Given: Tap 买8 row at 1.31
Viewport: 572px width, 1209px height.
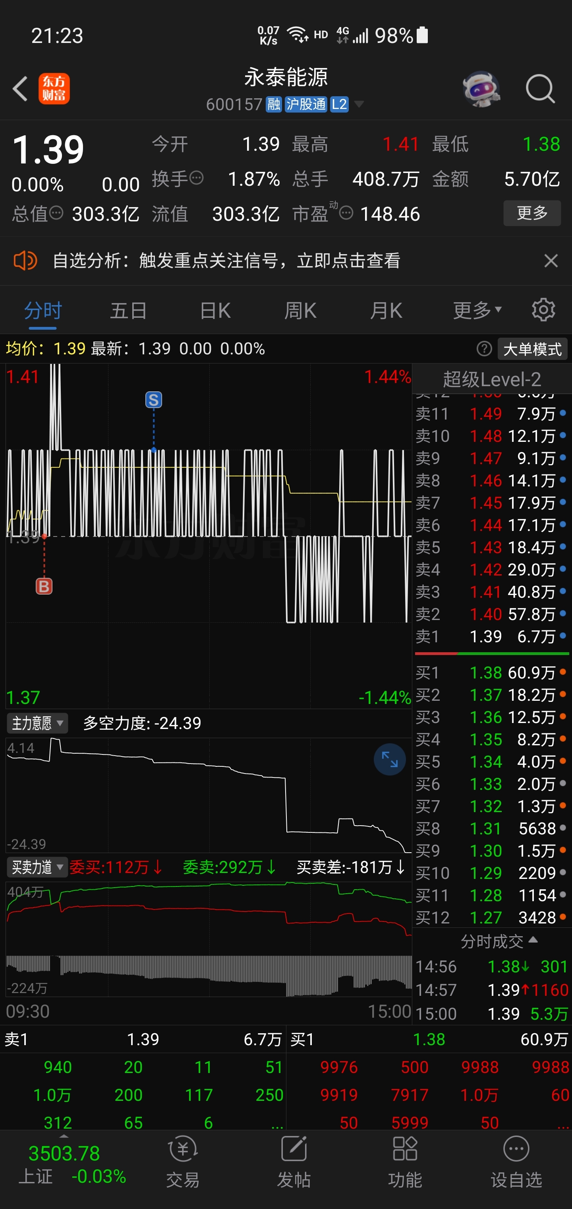Looking at the screenshot, I should 491,828.
